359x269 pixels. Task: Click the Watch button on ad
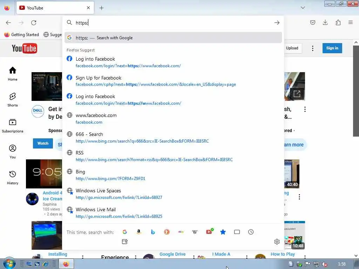(x=43, y=143)
